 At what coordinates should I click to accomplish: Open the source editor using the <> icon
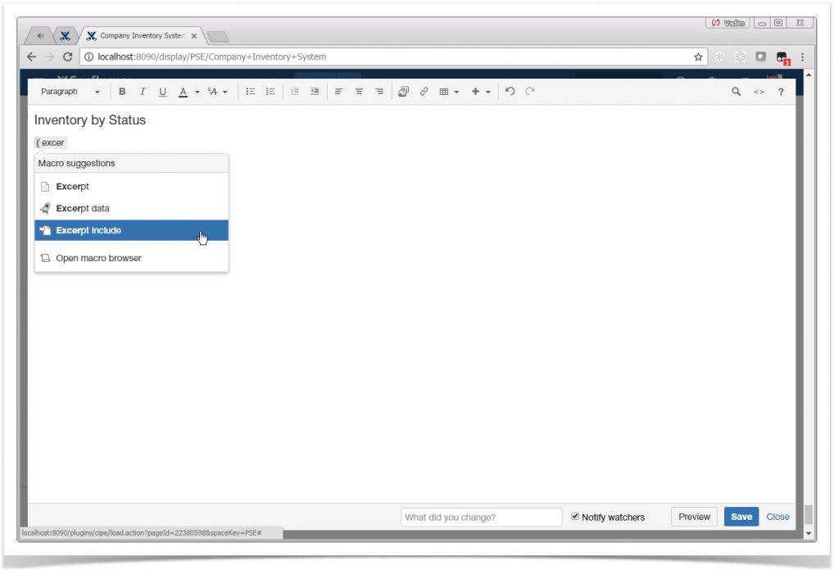759,91
